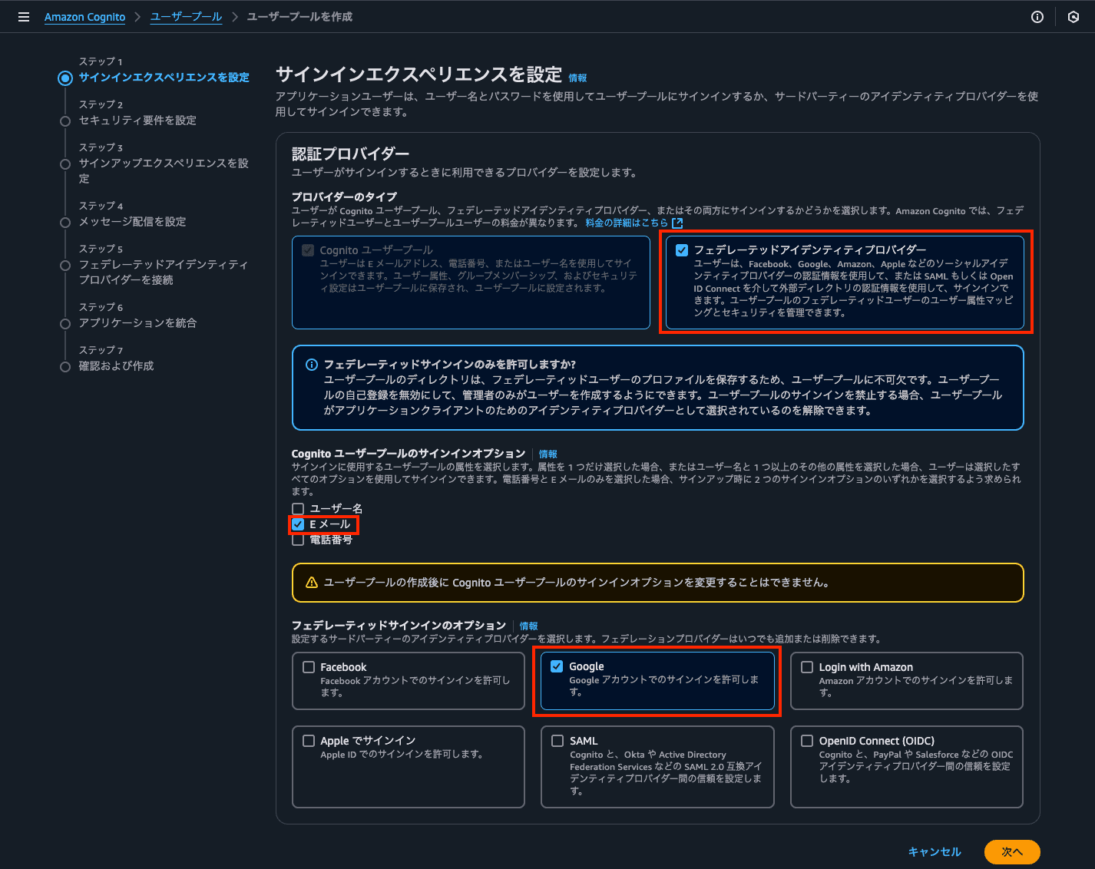This screenshot has height=869, width=1095.
Task: Toggle フェデレーテッドアイデンティティプロバイダー checkbox
Action: pos(682,250)
